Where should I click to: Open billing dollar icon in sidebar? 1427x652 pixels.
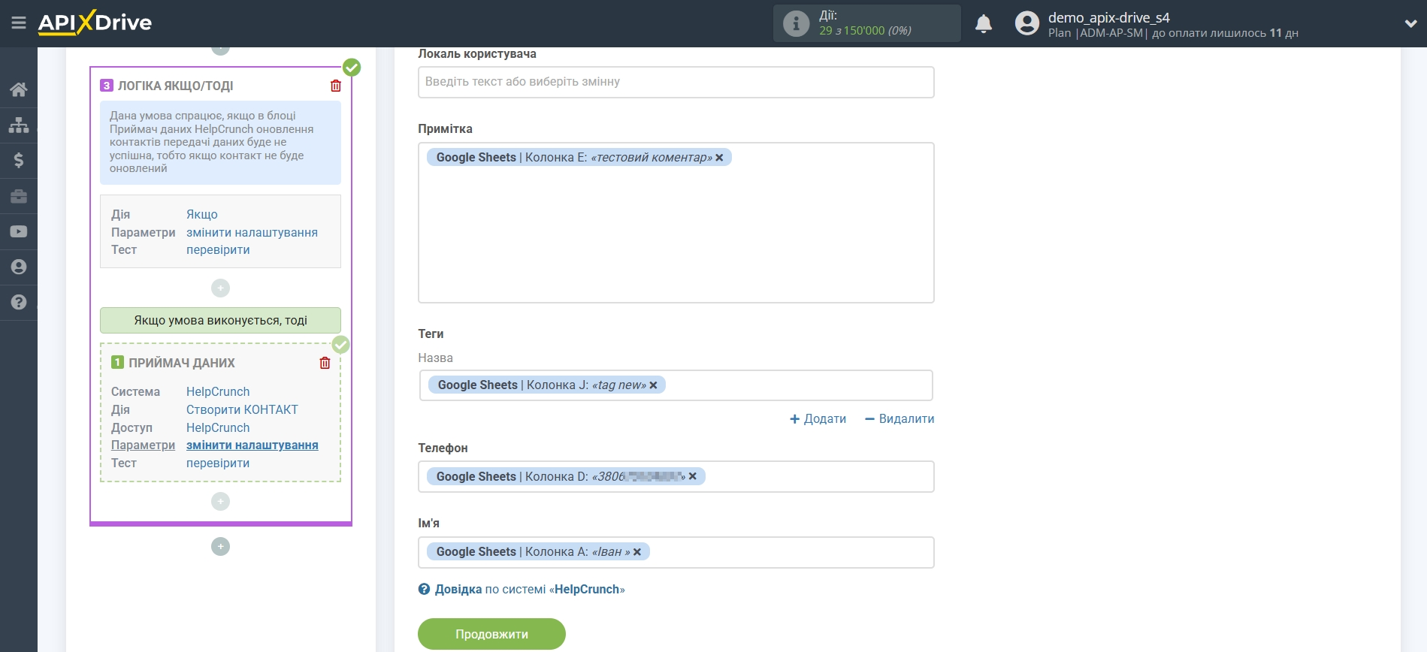point(19,160)
